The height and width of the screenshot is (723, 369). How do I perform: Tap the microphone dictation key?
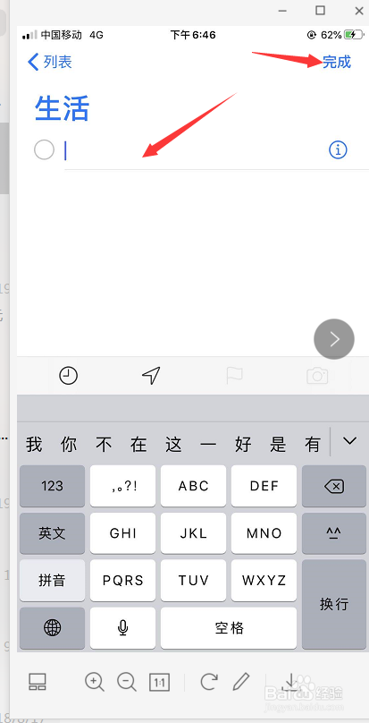122,627
